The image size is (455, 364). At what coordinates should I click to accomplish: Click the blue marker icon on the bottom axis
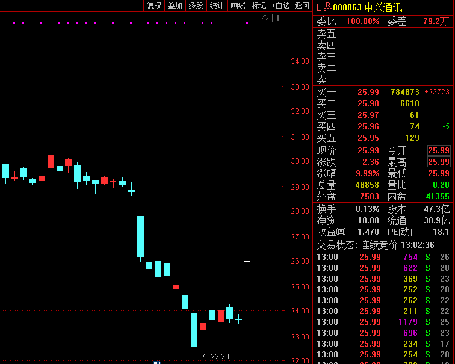click(x=158, y=362)
